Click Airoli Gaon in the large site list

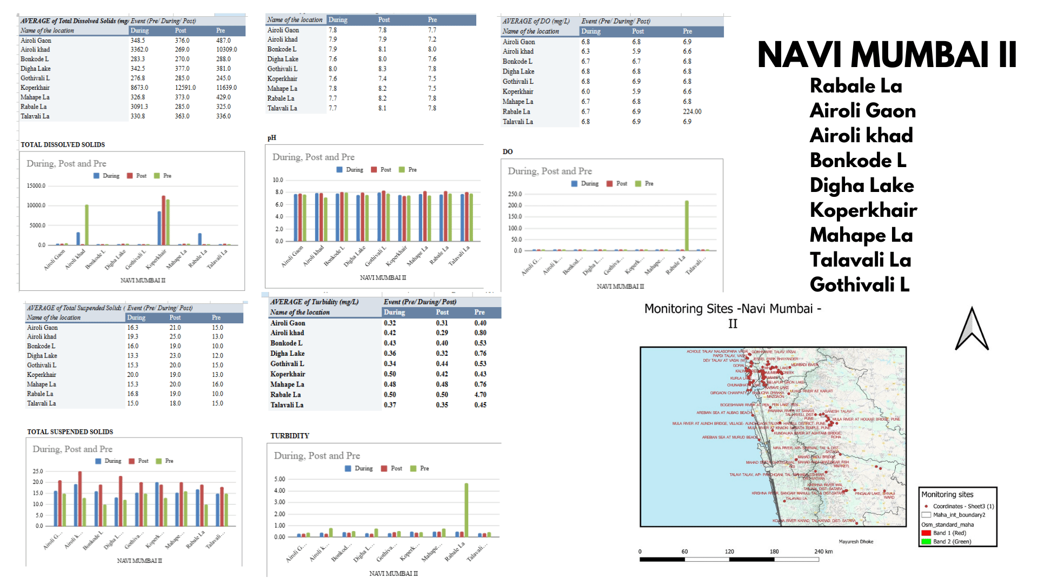click(863, 110)
